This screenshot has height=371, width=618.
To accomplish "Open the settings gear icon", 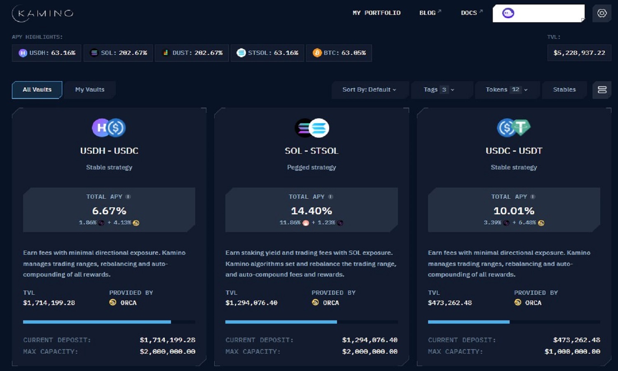I will click(602, 13).
